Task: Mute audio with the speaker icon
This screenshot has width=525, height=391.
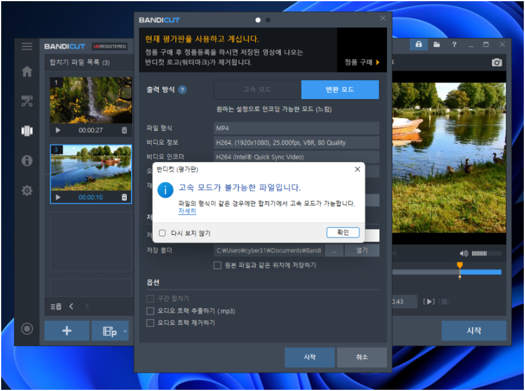Action: (464, 254)
